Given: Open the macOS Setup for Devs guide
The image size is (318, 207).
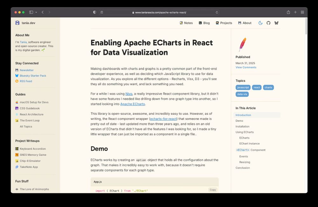Looking at the screenshot, I should 34,102.
